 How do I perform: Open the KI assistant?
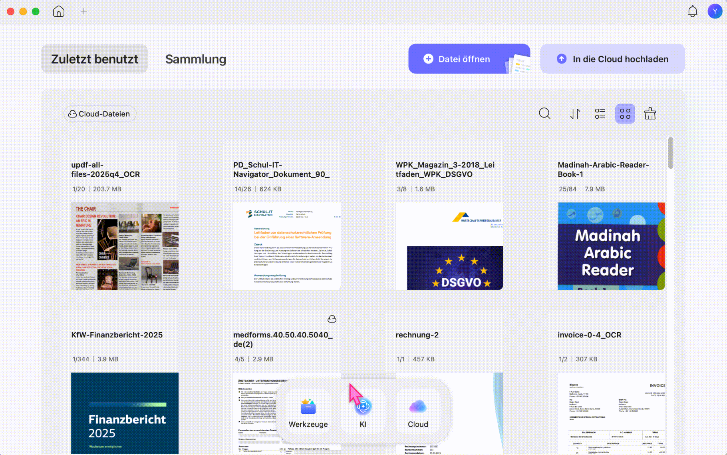363,412
